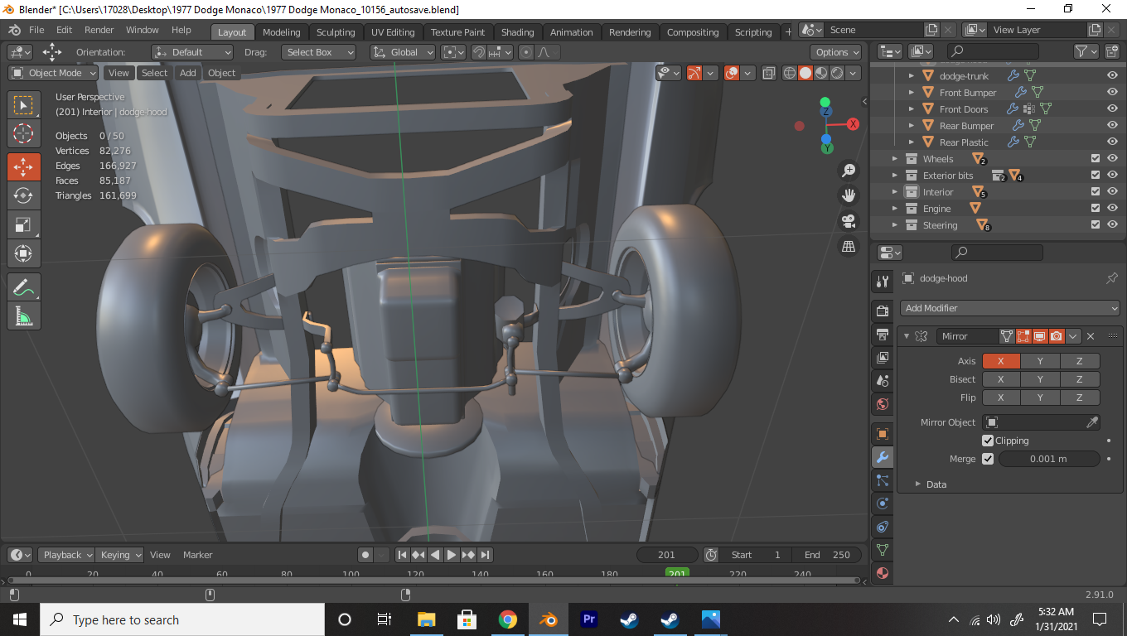This screenshot has width=1127, height=636.
Task: Toggle Mirror Axis Y button
Action: [x=1040, y=361]
